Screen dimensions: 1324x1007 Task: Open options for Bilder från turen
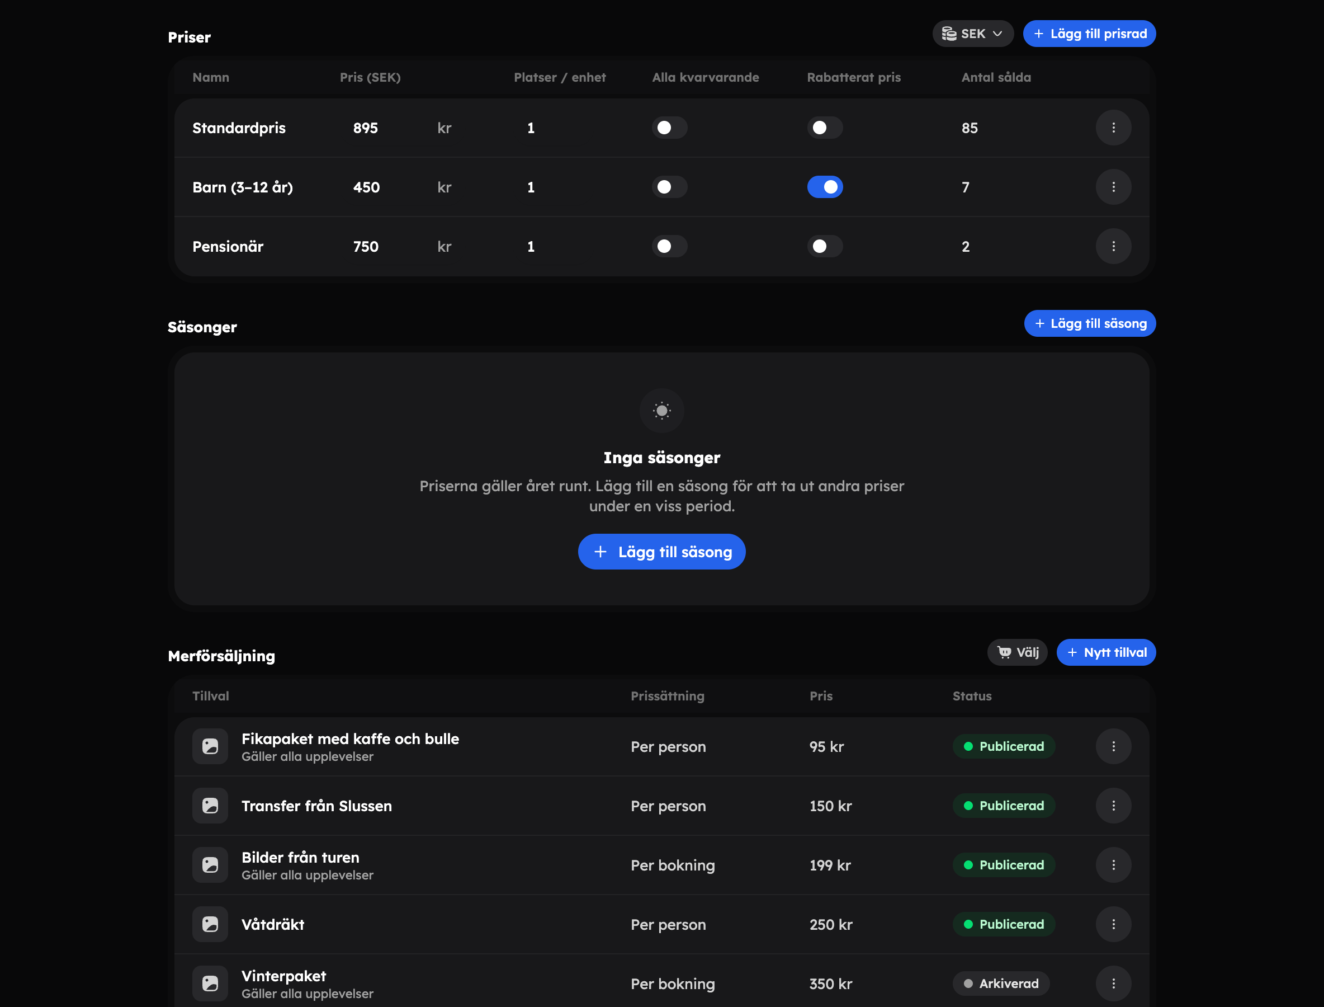[x=1113, y=865]
